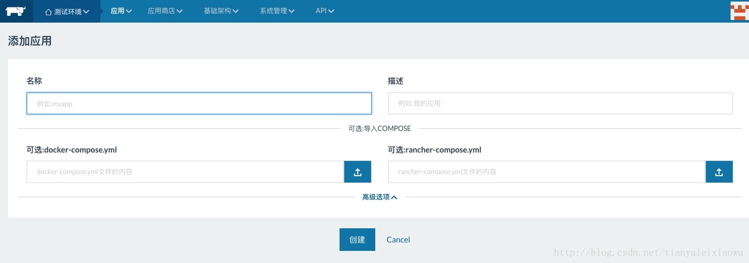This screenshot has height=263, width=749.
Task: Click the user avatar icon
Action: point(740,11)
